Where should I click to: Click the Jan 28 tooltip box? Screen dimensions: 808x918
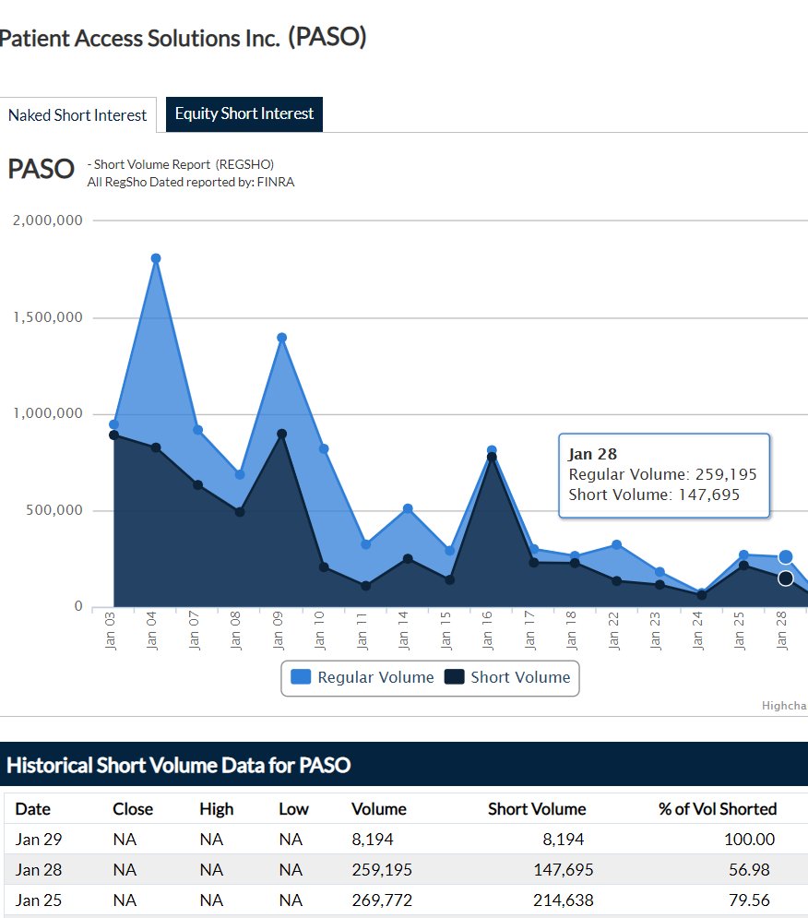(664, 475)
